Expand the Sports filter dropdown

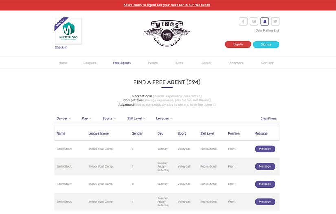coord(109,119)
